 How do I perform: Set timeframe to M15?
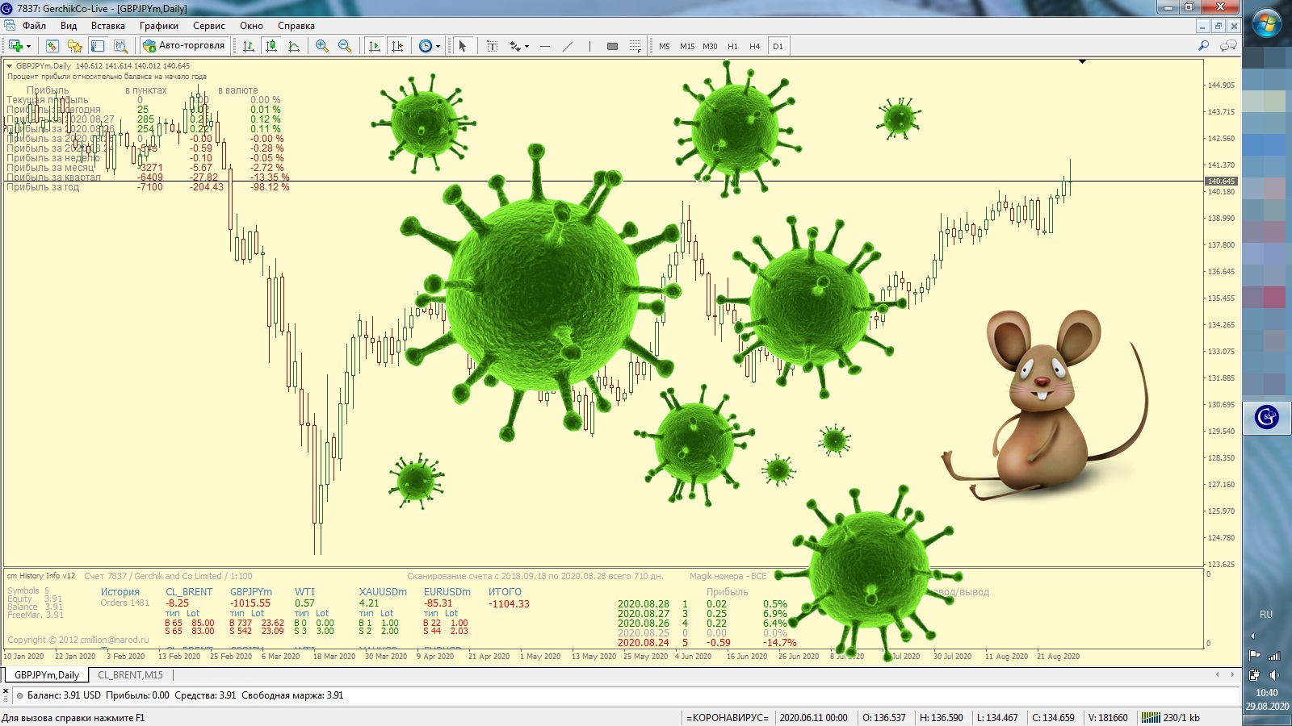687,46
